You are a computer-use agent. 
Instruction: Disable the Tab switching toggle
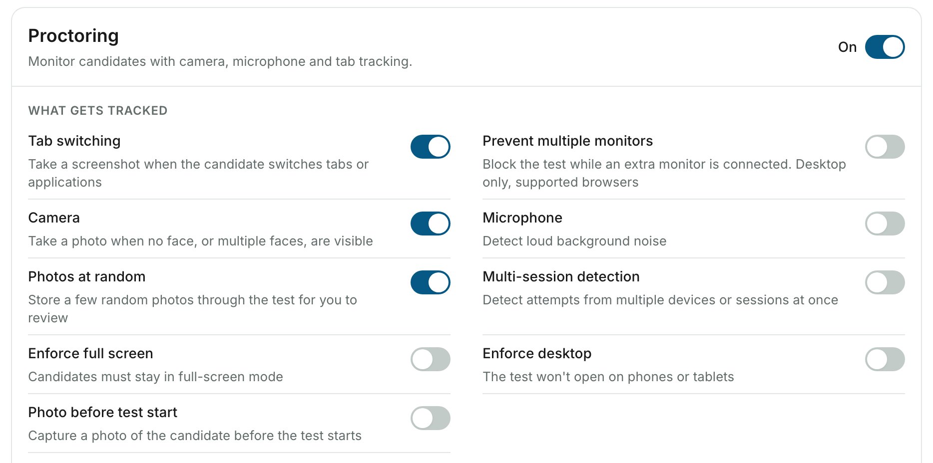coord(430,147)
